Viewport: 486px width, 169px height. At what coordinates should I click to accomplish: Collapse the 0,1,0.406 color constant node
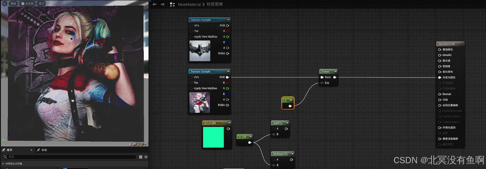pyautogui.click(x=229, y=123)
